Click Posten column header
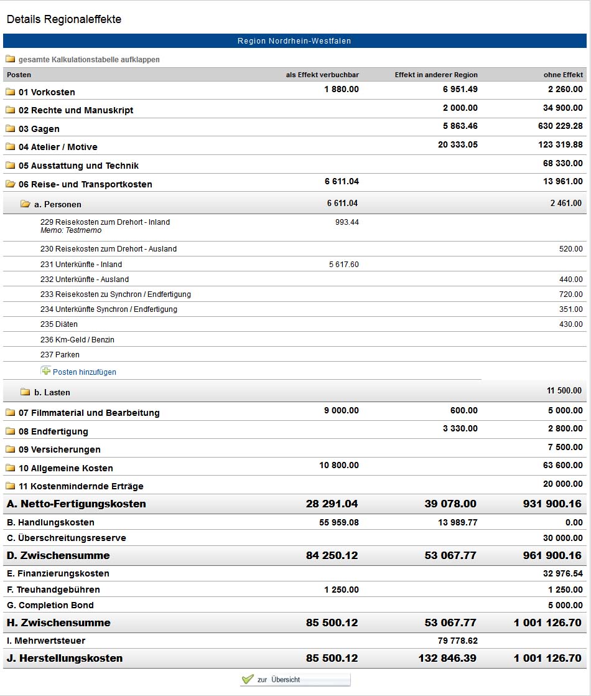Screen dimensions: 591x696 pyautogui.click(x=19, y=75)
